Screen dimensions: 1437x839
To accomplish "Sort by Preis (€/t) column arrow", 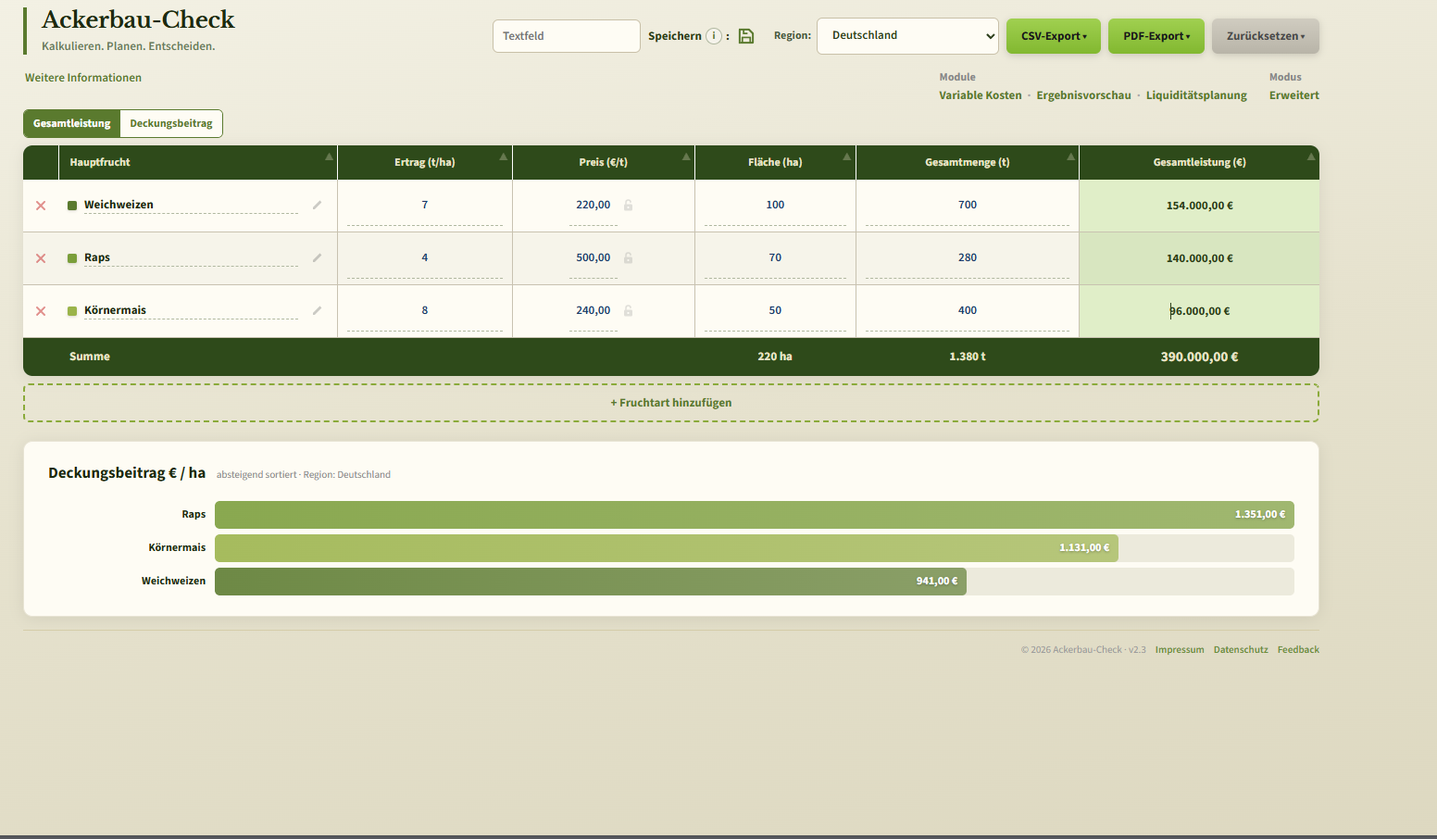I will pos(686,157).
